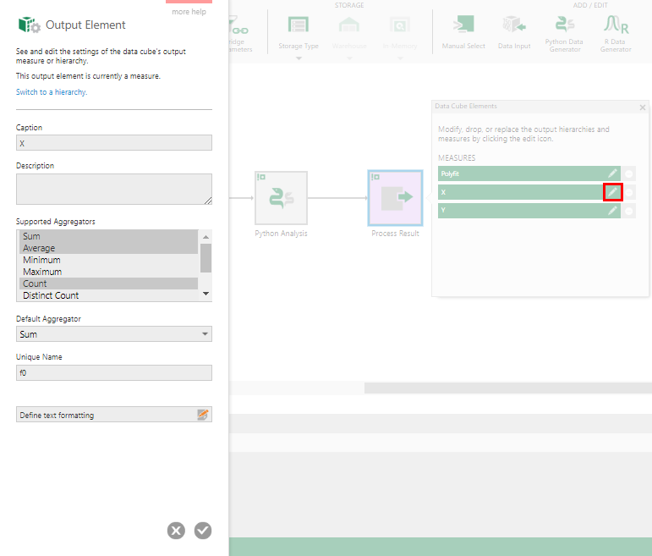Edit the Y measure with pencil icon
This screenshot has width=652, height=556.
tap(613, 211)
